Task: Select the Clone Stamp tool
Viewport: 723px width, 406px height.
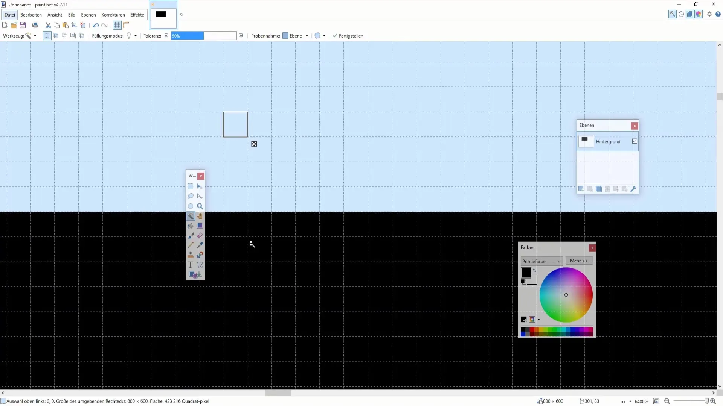Action: tap(191, 255)
